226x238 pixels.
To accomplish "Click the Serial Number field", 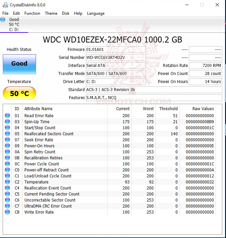I will tap(116, 58).
